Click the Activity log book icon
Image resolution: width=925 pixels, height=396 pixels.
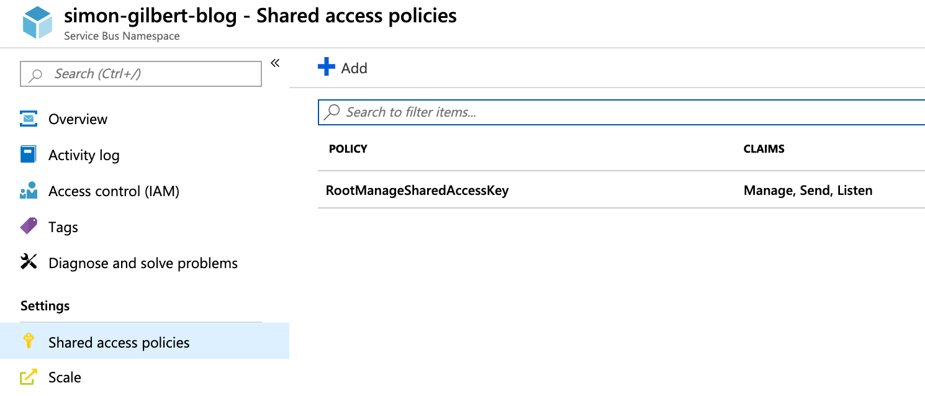click(28, 155)
